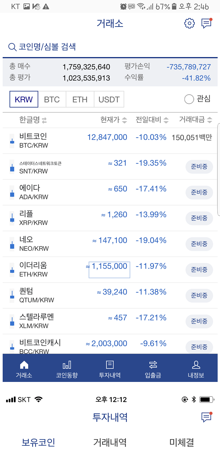
Task: Tap the search magnifier icon
Action: pos(12,47)
